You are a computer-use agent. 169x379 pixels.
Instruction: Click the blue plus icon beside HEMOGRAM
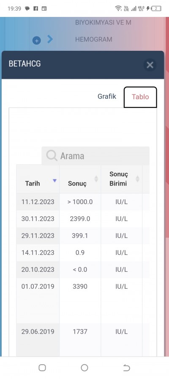click(x=37, y=41)
